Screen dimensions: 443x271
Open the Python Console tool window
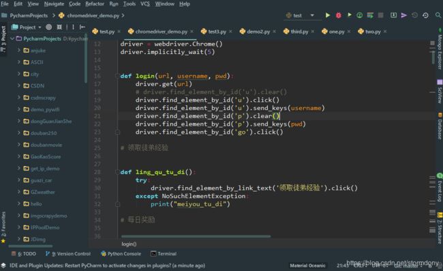coord(121,254)
